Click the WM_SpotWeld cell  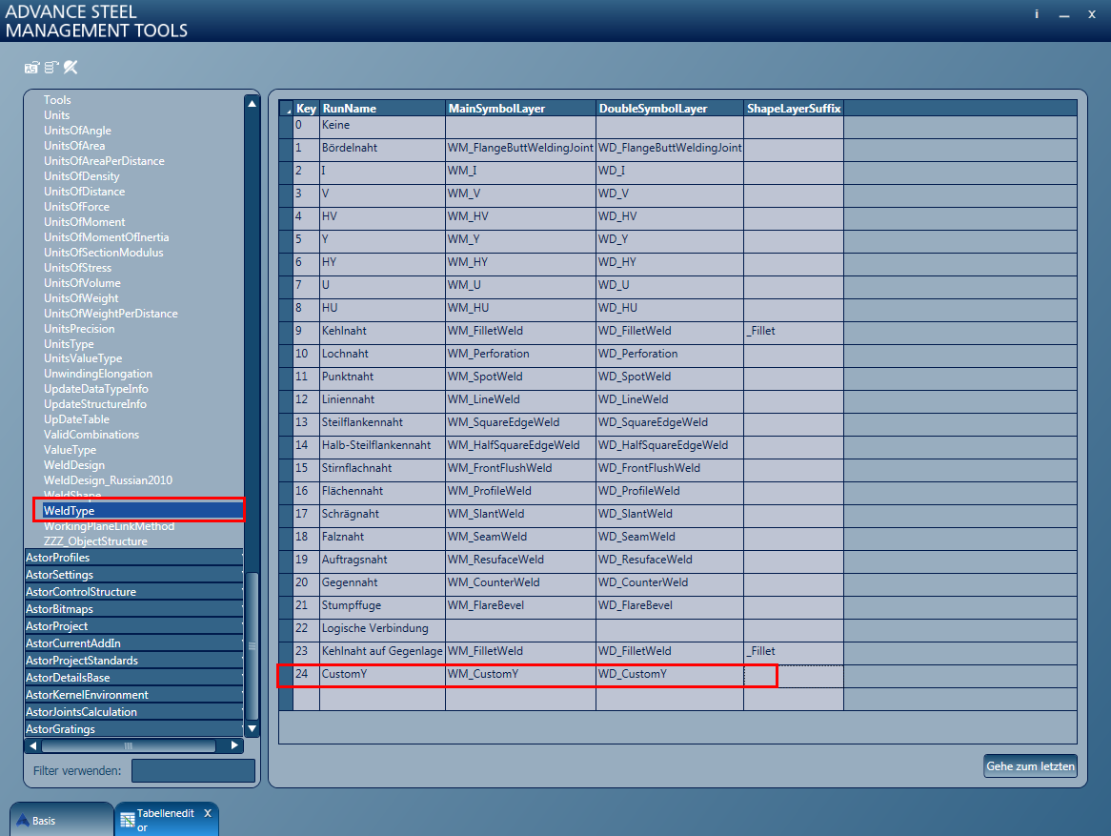point(521,377)
